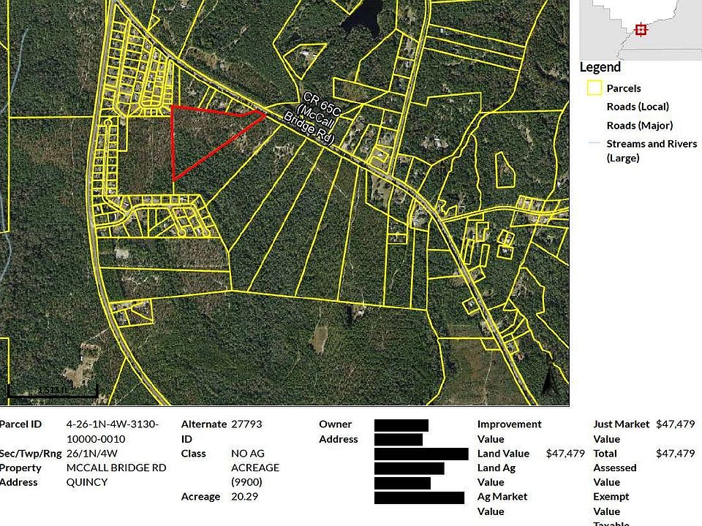Click the Just Market Value amount '$47,479'
The height and width of the screenshot is (526, 702).
(x=676, y=424)
